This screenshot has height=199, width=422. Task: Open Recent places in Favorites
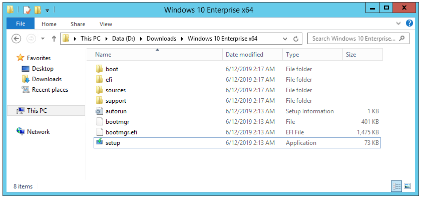pyautogui.click(x=50, y=90)
